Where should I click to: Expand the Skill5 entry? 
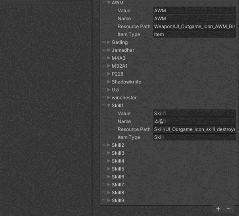click(x=109, y=169)
